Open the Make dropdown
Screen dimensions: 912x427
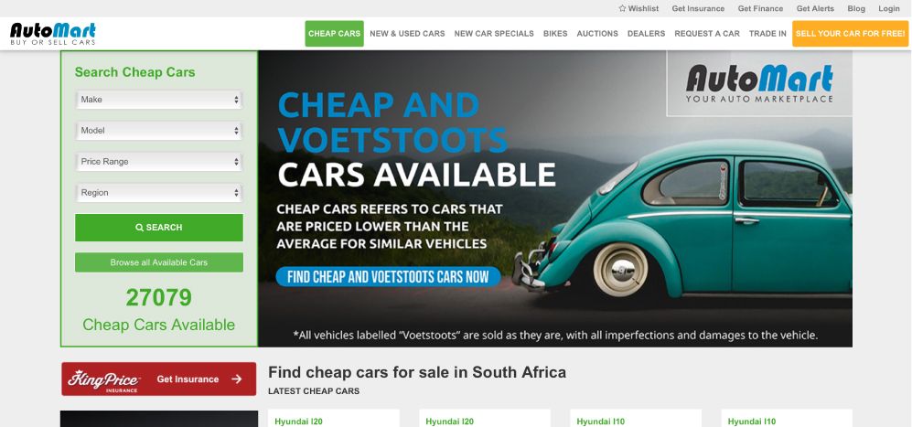click(x=159, y=100)
